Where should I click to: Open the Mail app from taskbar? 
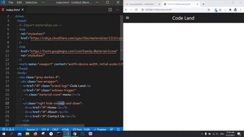tap(19, 134)
